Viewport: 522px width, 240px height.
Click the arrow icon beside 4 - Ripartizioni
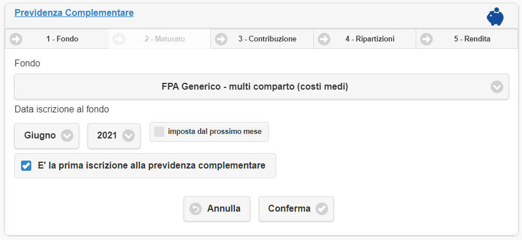click(324, 39)
